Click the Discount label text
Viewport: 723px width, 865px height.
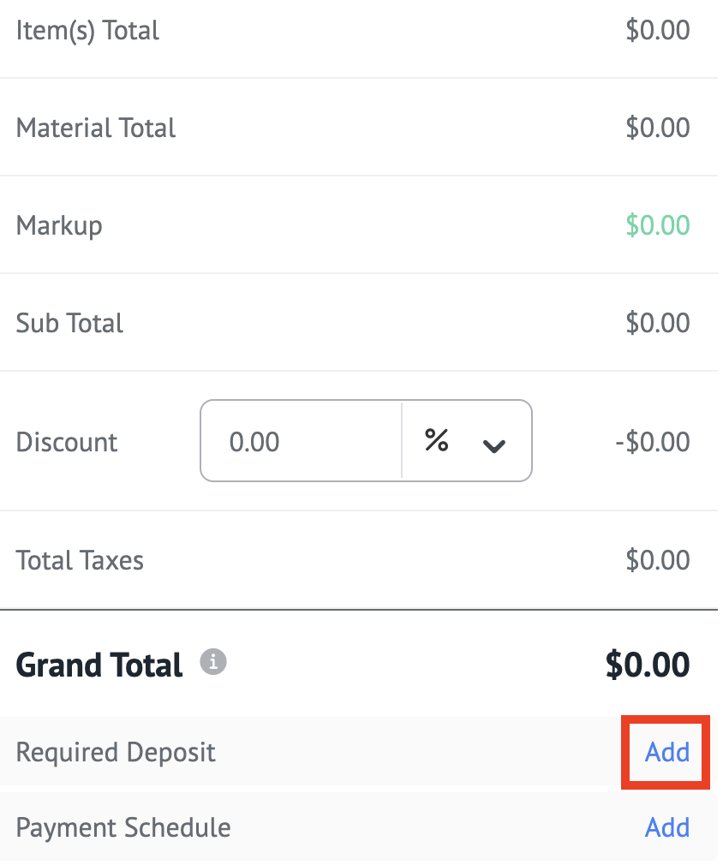click(x=67, y=443)
